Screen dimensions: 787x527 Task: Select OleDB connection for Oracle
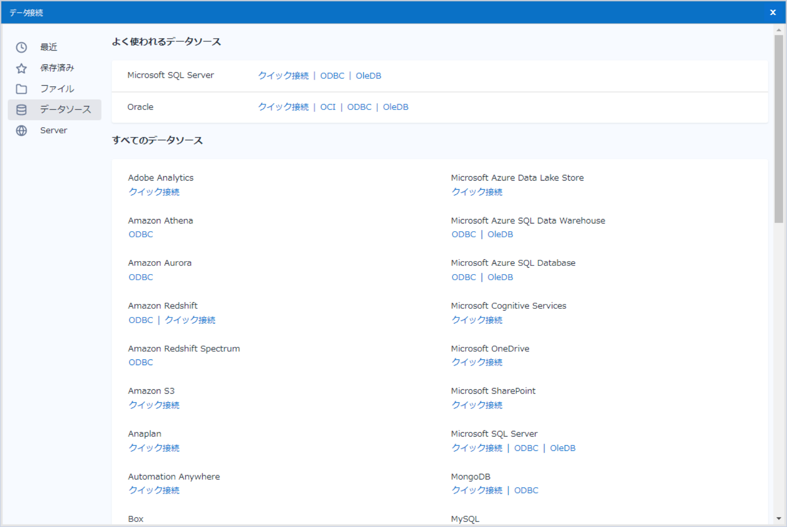395,107
